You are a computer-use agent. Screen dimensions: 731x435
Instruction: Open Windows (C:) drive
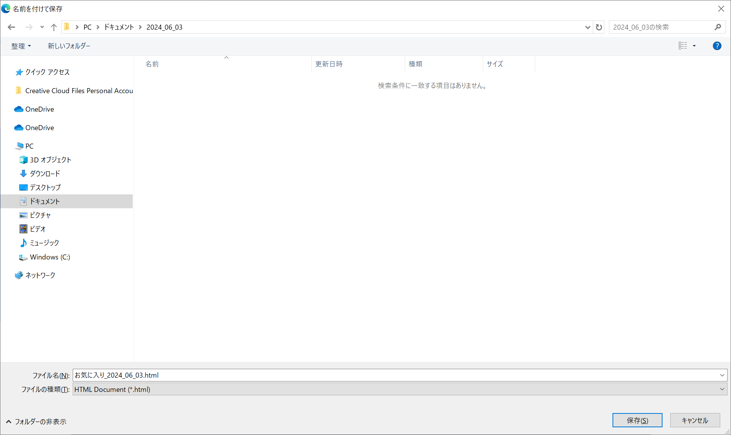[x=50, y=257]
